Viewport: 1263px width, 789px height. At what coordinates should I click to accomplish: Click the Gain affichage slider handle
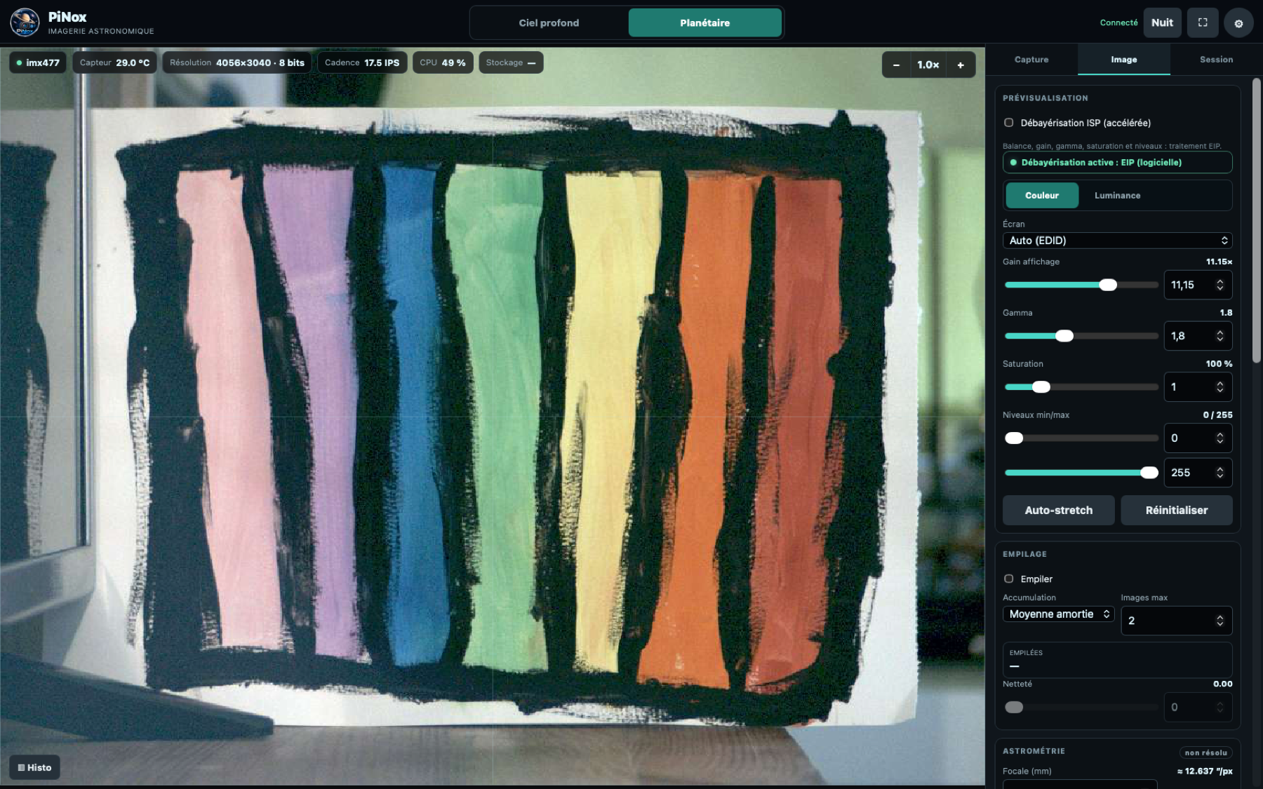[x=1108, y=285]
